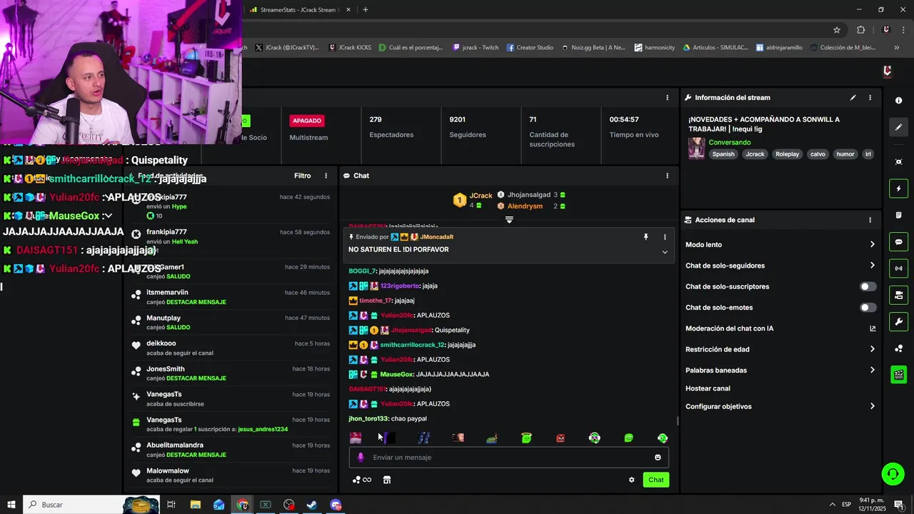
Task: Toggle Chat de solo-suscriptores switch
Action: tap(868, 286)
